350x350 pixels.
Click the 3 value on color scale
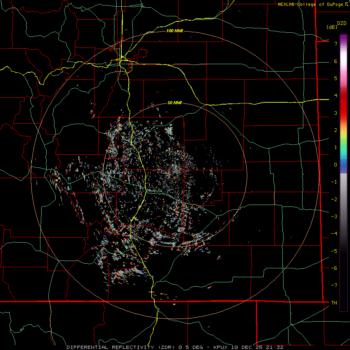[x=336, y=113]
